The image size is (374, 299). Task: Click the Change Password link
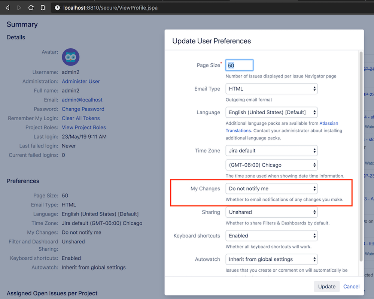click(x=83, y=109)
